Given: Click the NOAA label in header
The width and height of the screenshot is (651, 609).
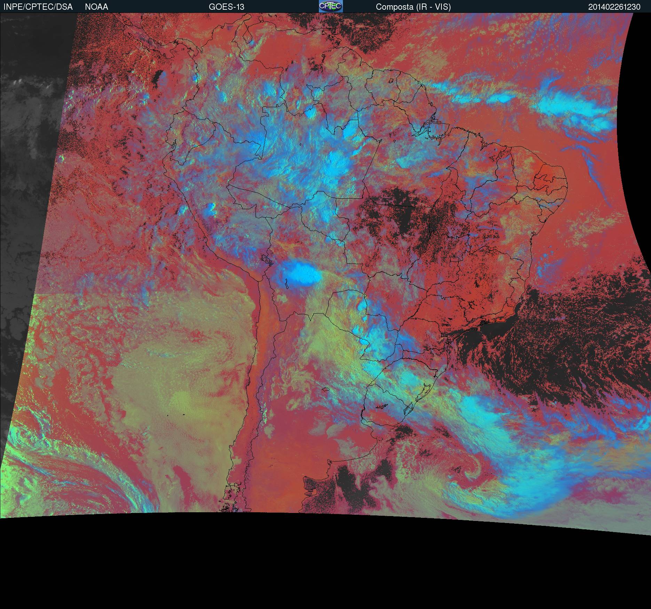Looking at the screenshot, I should pyautogui.click(x=96, y=7).
